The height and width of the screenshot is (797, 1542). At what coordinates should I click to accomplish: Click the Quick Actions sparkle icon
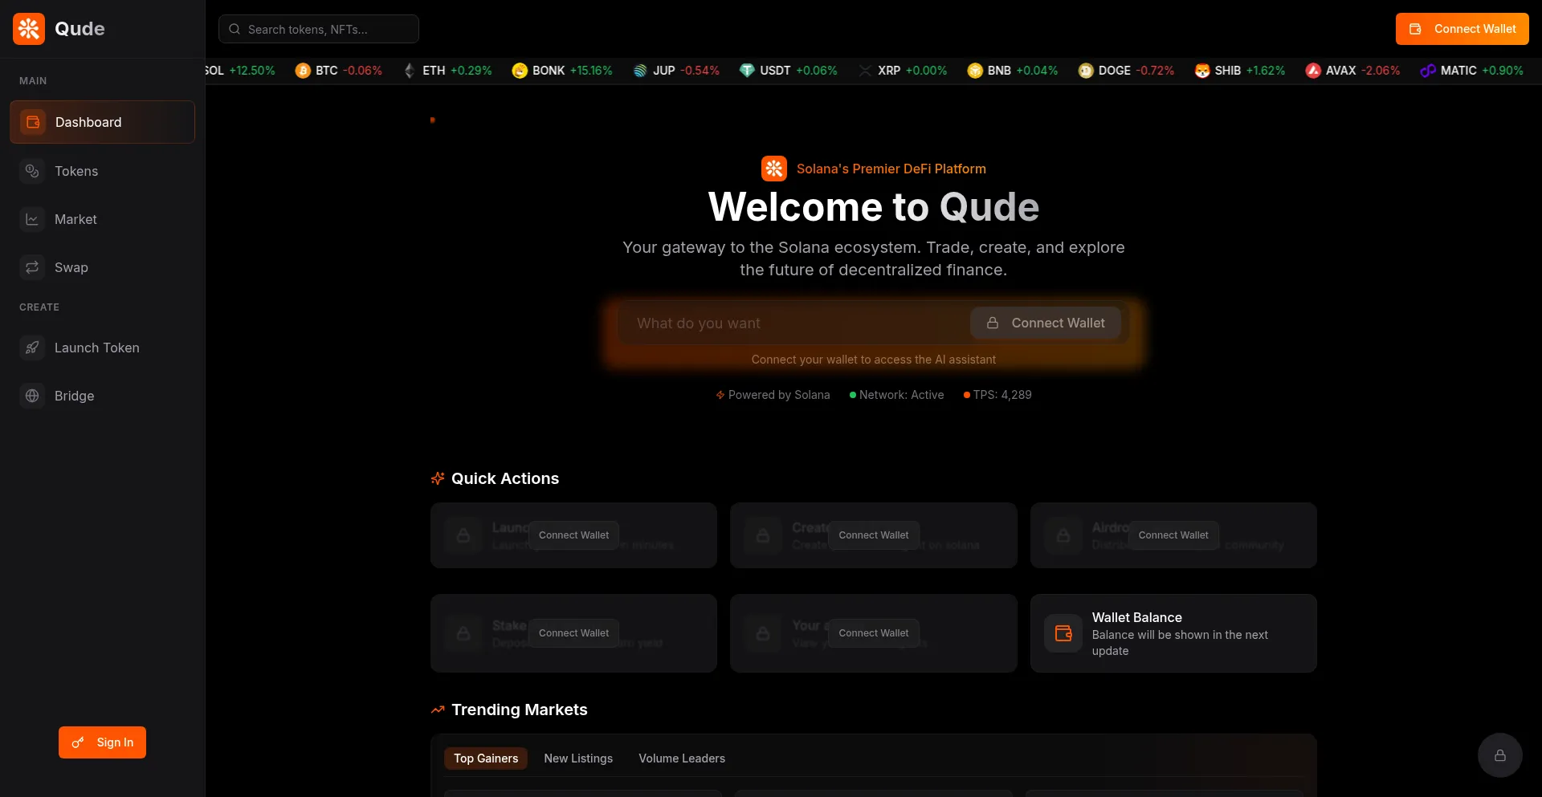click(438, 478)
